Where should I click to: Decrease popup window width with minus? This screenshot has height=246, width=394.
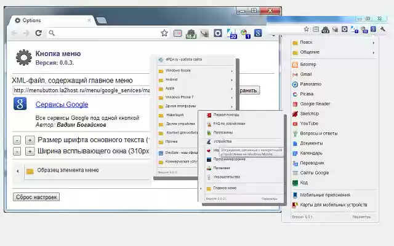click(x=17, y=151)
